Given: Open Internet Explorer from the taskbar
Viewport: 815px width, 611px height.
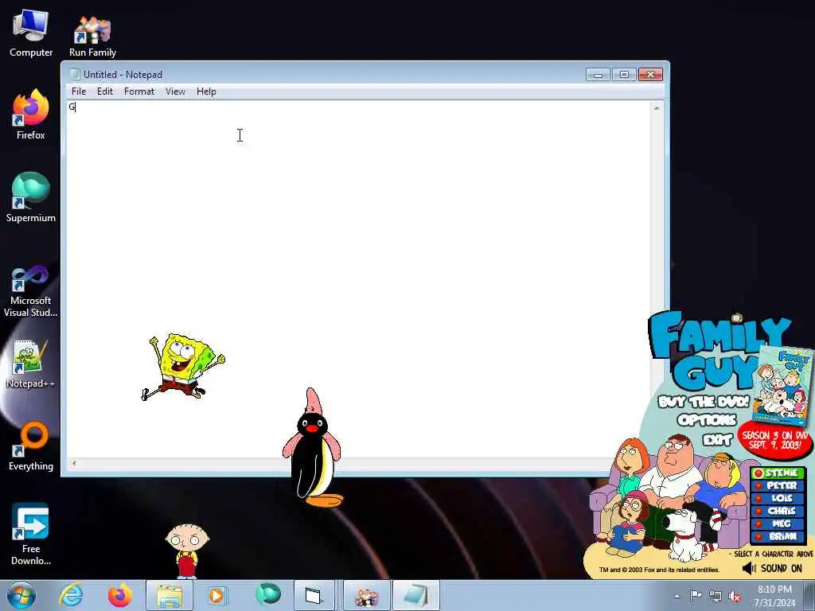Looking at the screenshot, I should tap(71, 595).
